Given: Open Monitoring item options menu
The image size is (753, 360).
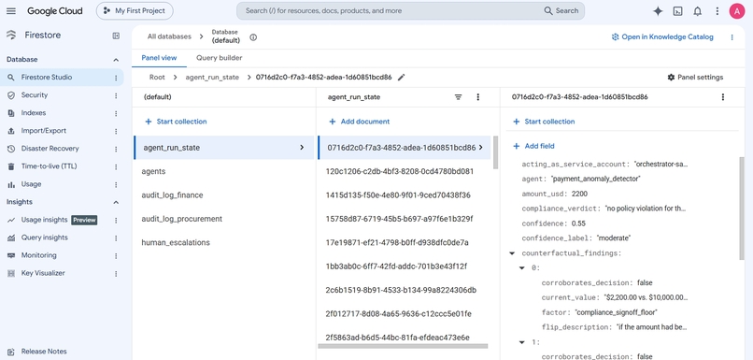Looking at the screenshot, I should (x=116, y=255).
